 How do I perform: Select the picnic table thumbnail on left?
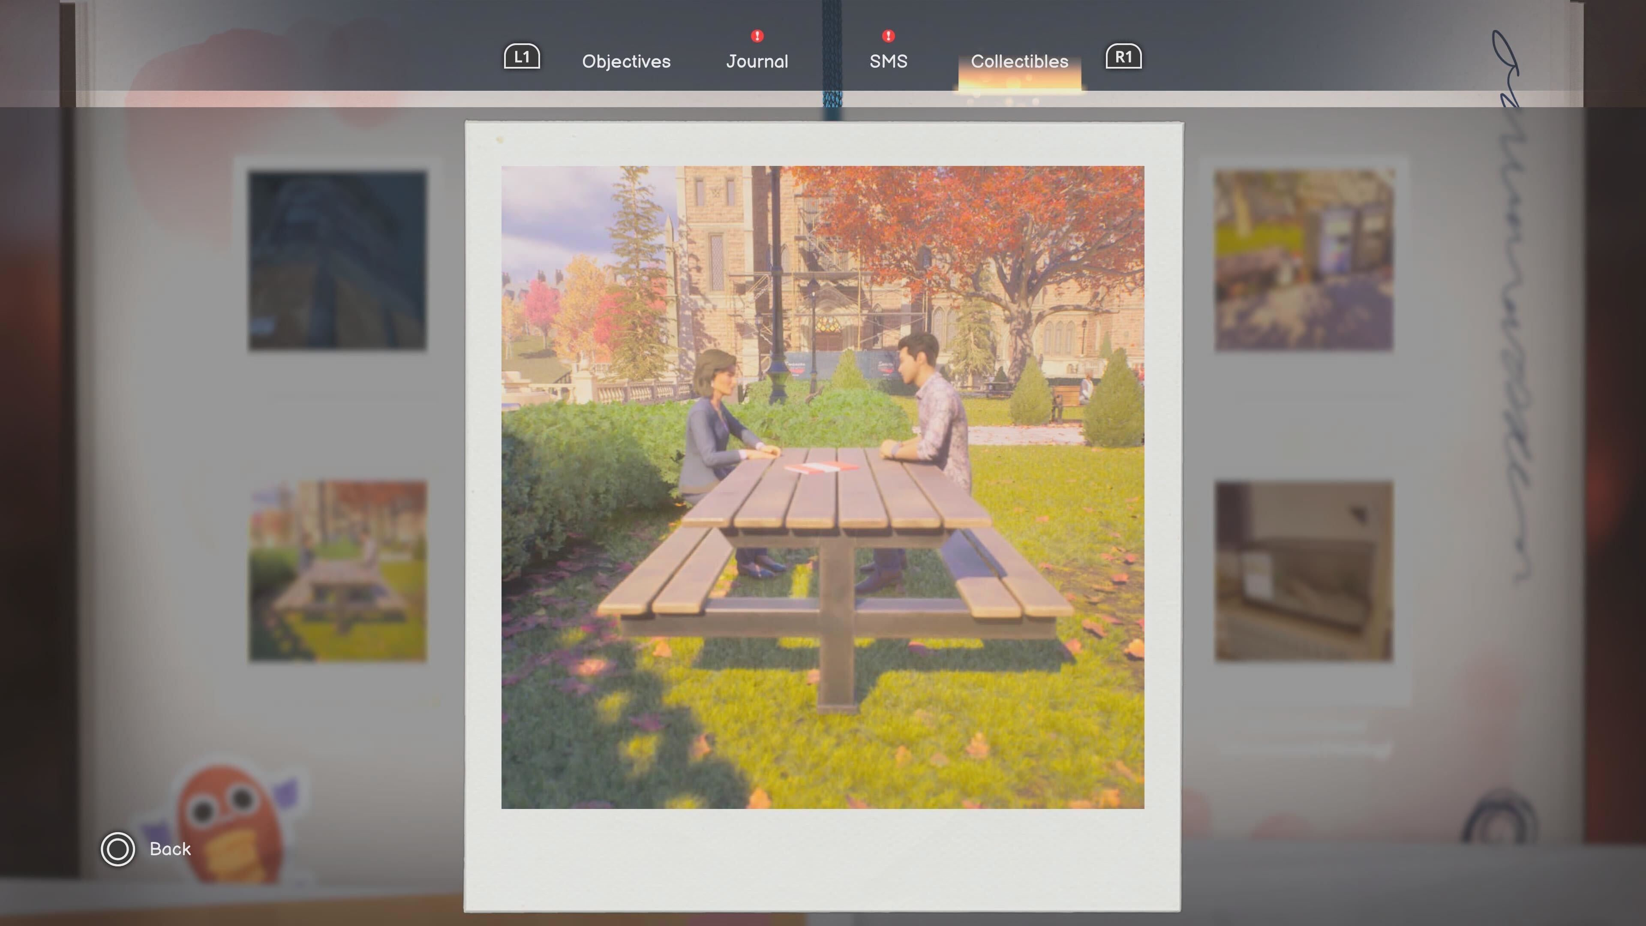pos(337,571)
